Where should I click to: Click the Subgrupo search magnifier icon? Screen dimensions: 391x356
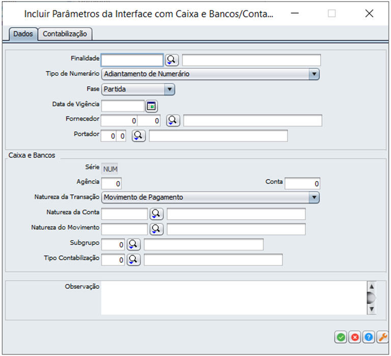click(x=133, y=245)
